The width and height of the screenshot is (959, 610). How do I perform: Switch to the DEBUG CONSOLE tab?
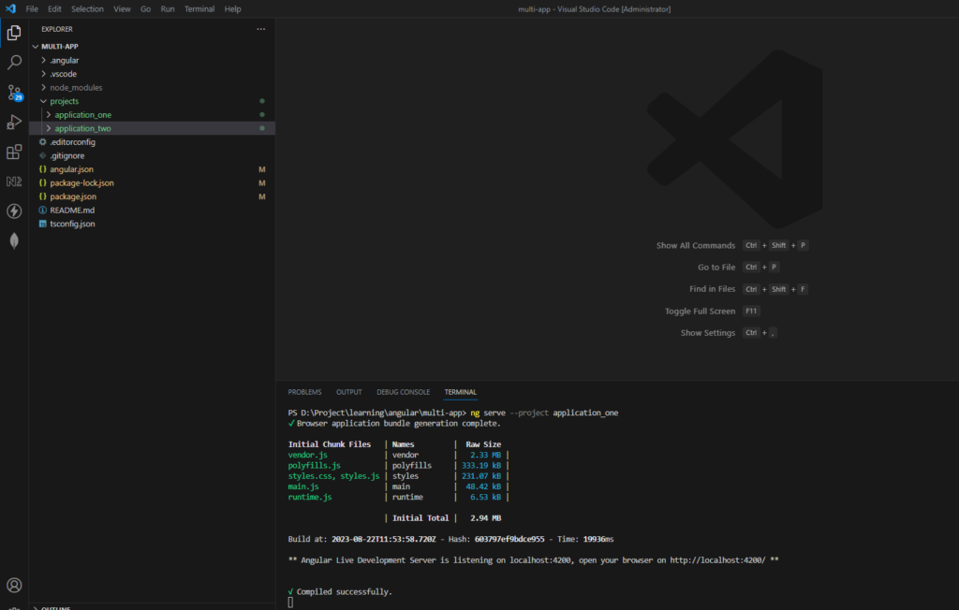click(403, 391)
